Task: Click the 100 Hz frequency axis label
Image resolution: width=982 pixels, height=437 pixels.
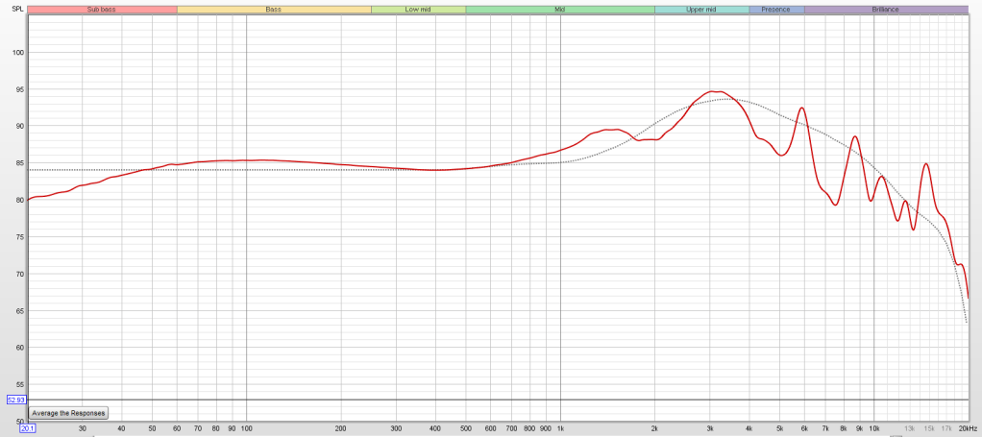Action: point(247,428)
